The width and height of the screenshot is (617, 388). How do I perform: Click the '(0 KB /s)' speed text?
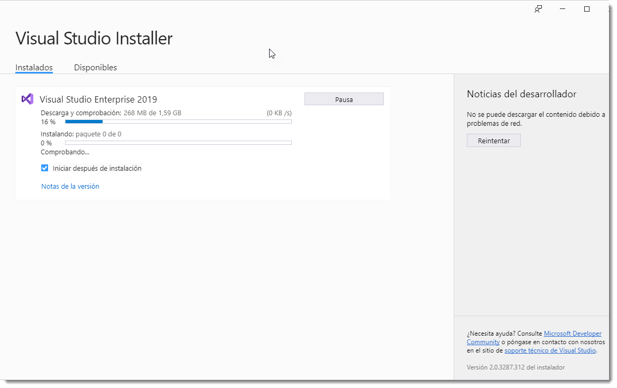[279, 113]
